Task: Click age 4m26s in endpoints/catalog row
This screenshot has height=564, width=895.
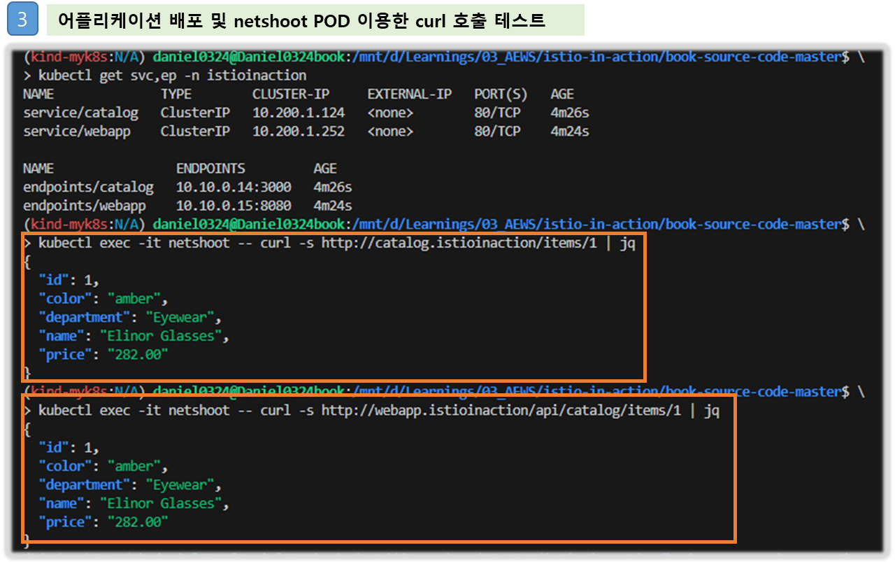Action: [333, 188]
